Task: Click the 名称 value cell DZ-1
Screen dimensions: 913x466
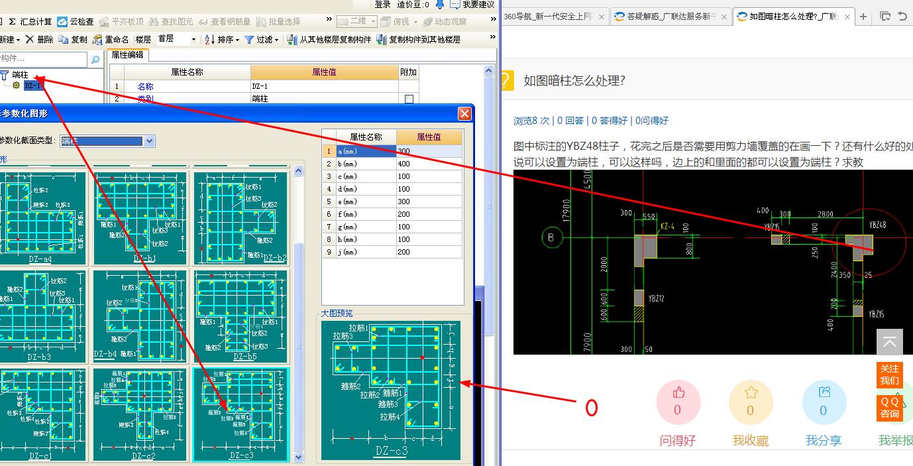Action: tap(325, 86)
